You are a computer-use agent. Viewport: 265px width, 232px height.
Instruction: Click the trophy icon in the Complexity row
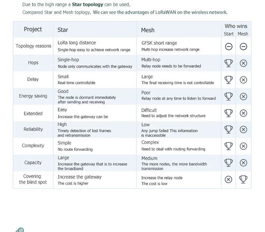[x=229, y=146]
